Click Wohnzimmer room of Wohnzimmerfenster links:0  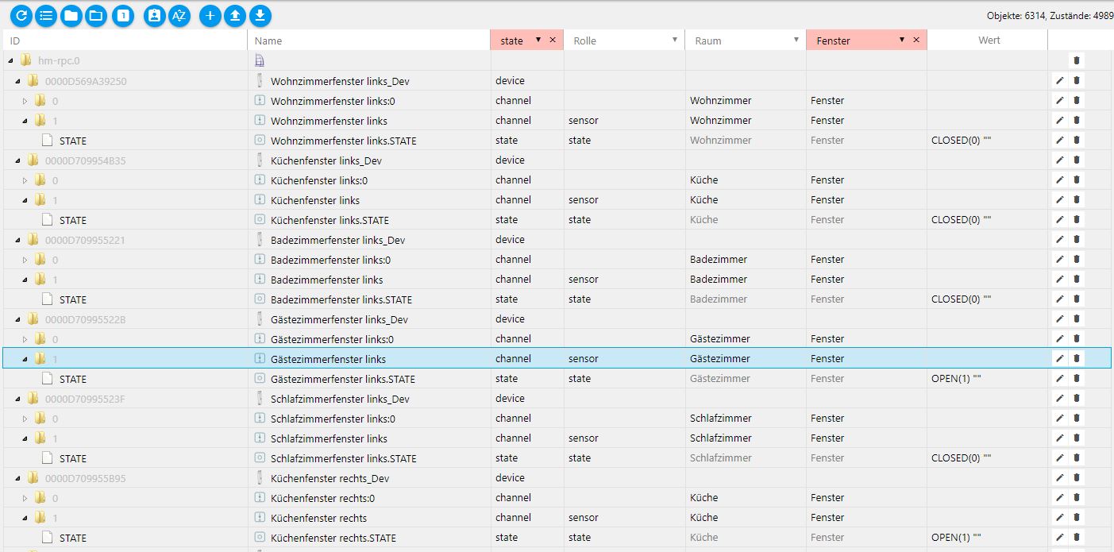pos(720,101)
